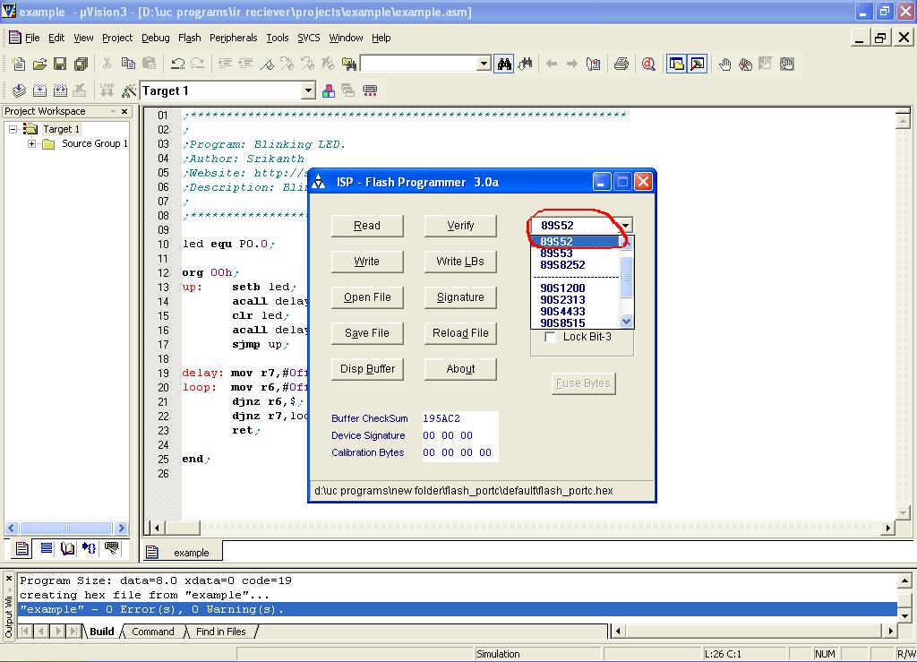Click the Project Workspace horizontal scrollbar right arrow
This screenshot has height=662, width=917.
(x=121, y=529)
